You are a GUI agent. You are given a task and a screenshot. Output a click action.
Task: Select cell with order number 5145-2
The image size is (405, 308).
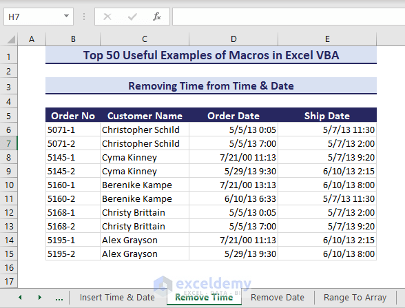click(73, 171)
